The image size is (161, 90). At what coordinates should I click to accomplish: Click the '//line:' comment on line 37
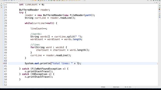click(x=35, y=45)
